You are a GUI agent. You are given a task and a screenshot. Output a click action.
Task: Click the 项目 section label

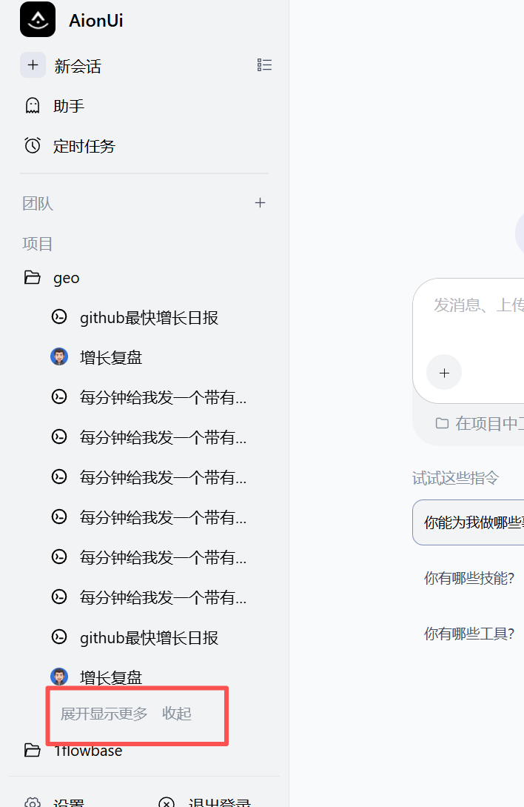tap(38, 244)
